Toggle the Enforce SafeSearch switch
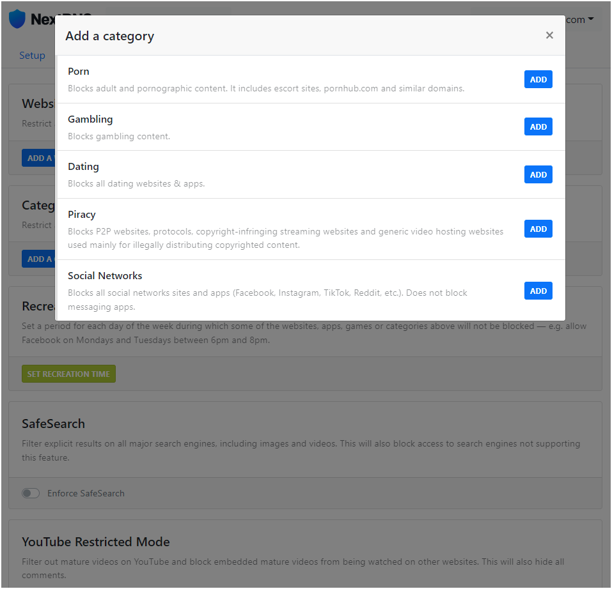 (x=31, y=493)
